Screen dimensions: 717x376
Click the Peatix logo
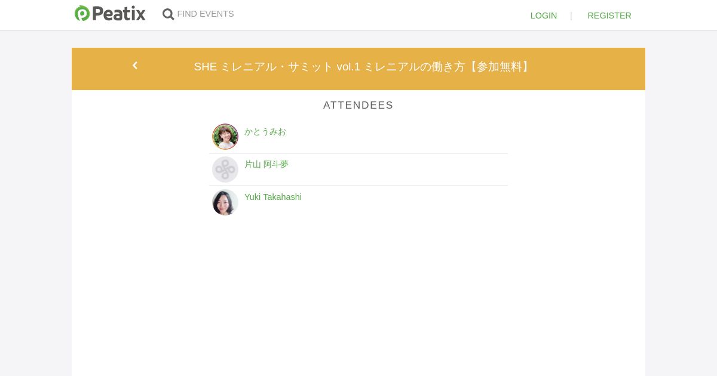coord(110,14)
